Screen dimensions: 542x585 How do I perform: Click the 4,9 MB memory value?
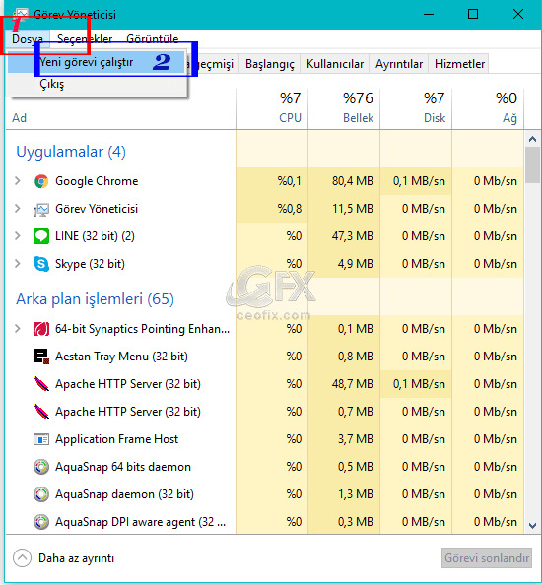click(x=356, y=264)
